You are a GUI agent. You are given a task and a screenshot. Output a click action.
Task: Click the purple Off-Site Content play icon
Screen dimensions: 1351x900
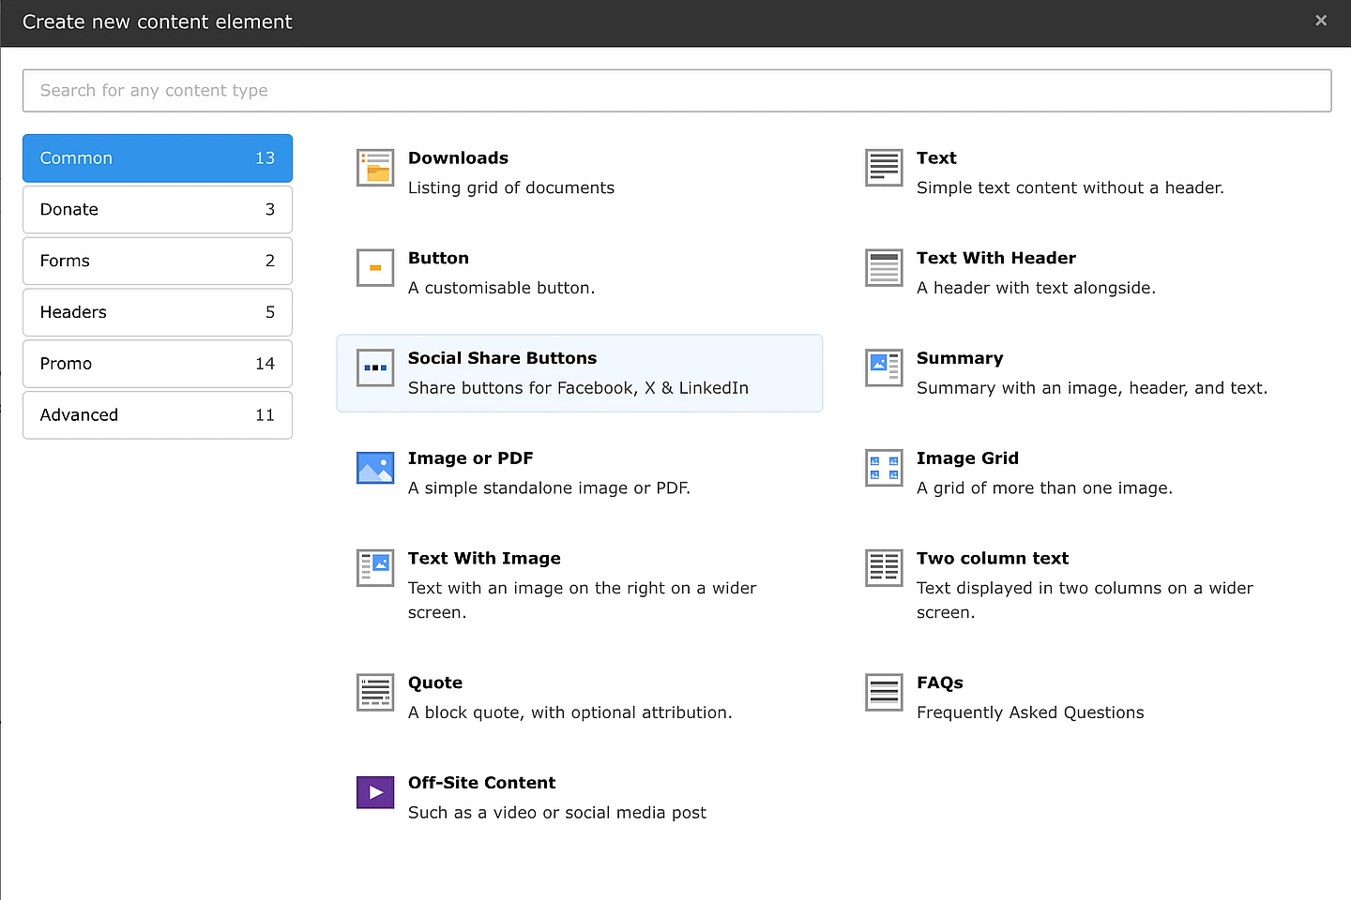pyautogui.click(x=375, y=792)
